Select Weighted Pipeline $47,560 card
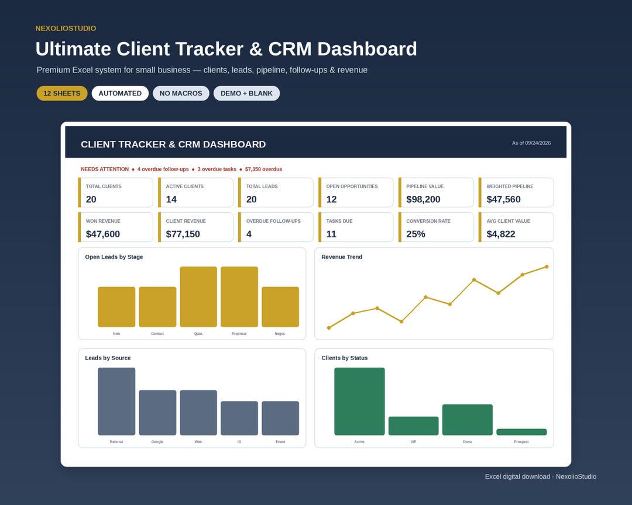Screen dimensions: 632x505 pos(516,192)
